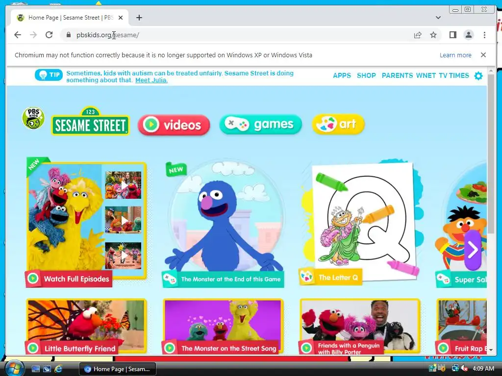Go back using the browser back arrow
This screenshot has width=502, height=376.
click(18, 35)
